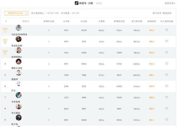Click the rank 1 medal icon
The image size is (177, 127).
[x=5, y=30]
